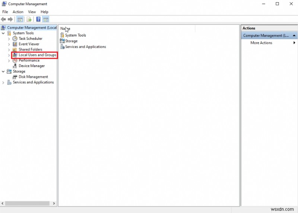The height and width of the screenshot is (213, 298).
Task: Toggle Show/Hide Console Tree toolbar icon
Action: coord(20,19)
